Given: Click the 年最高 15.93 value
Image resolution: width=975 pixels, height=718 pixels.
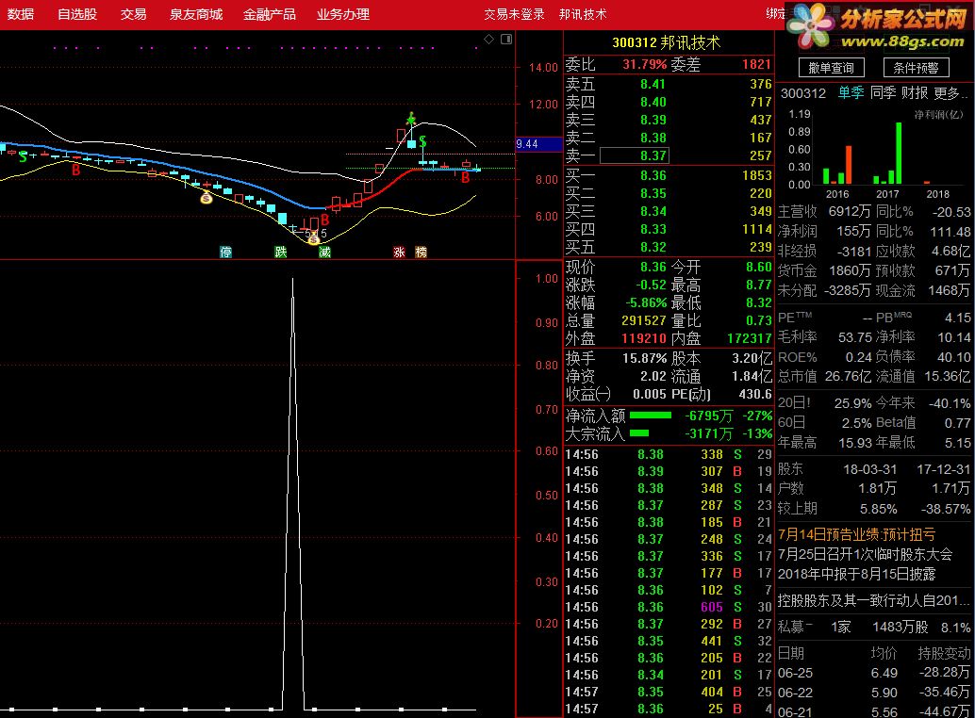Looking at the screenshot, I should [855, 443].
